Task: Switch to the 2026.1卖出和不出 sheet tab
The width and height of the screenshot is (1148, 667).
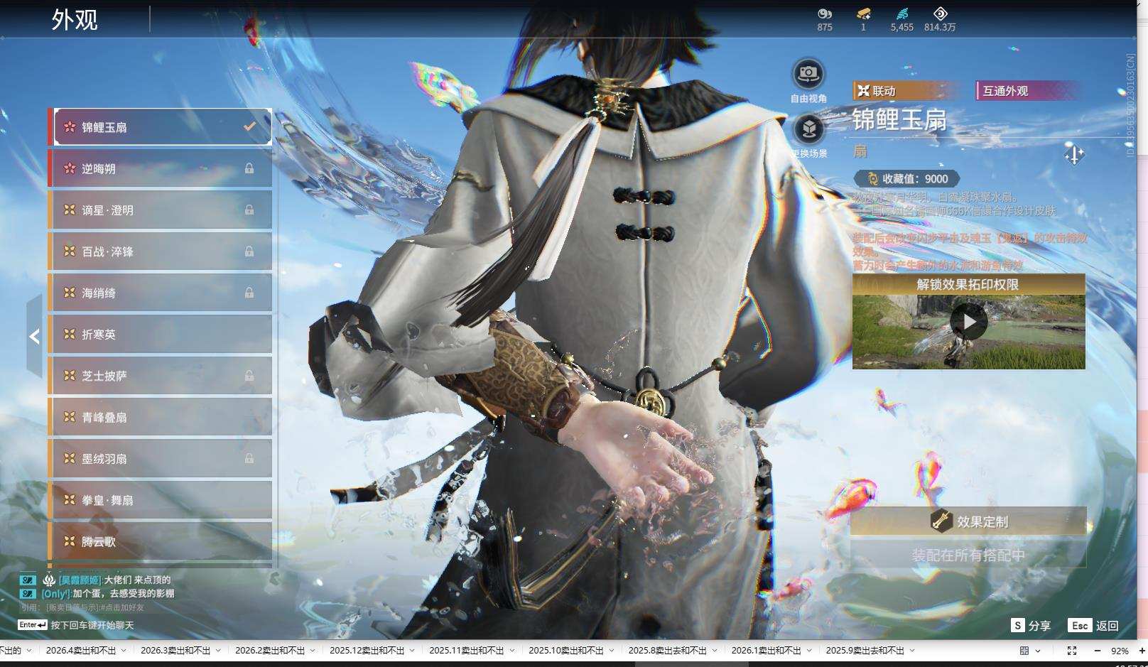Action: click(766, 651)
